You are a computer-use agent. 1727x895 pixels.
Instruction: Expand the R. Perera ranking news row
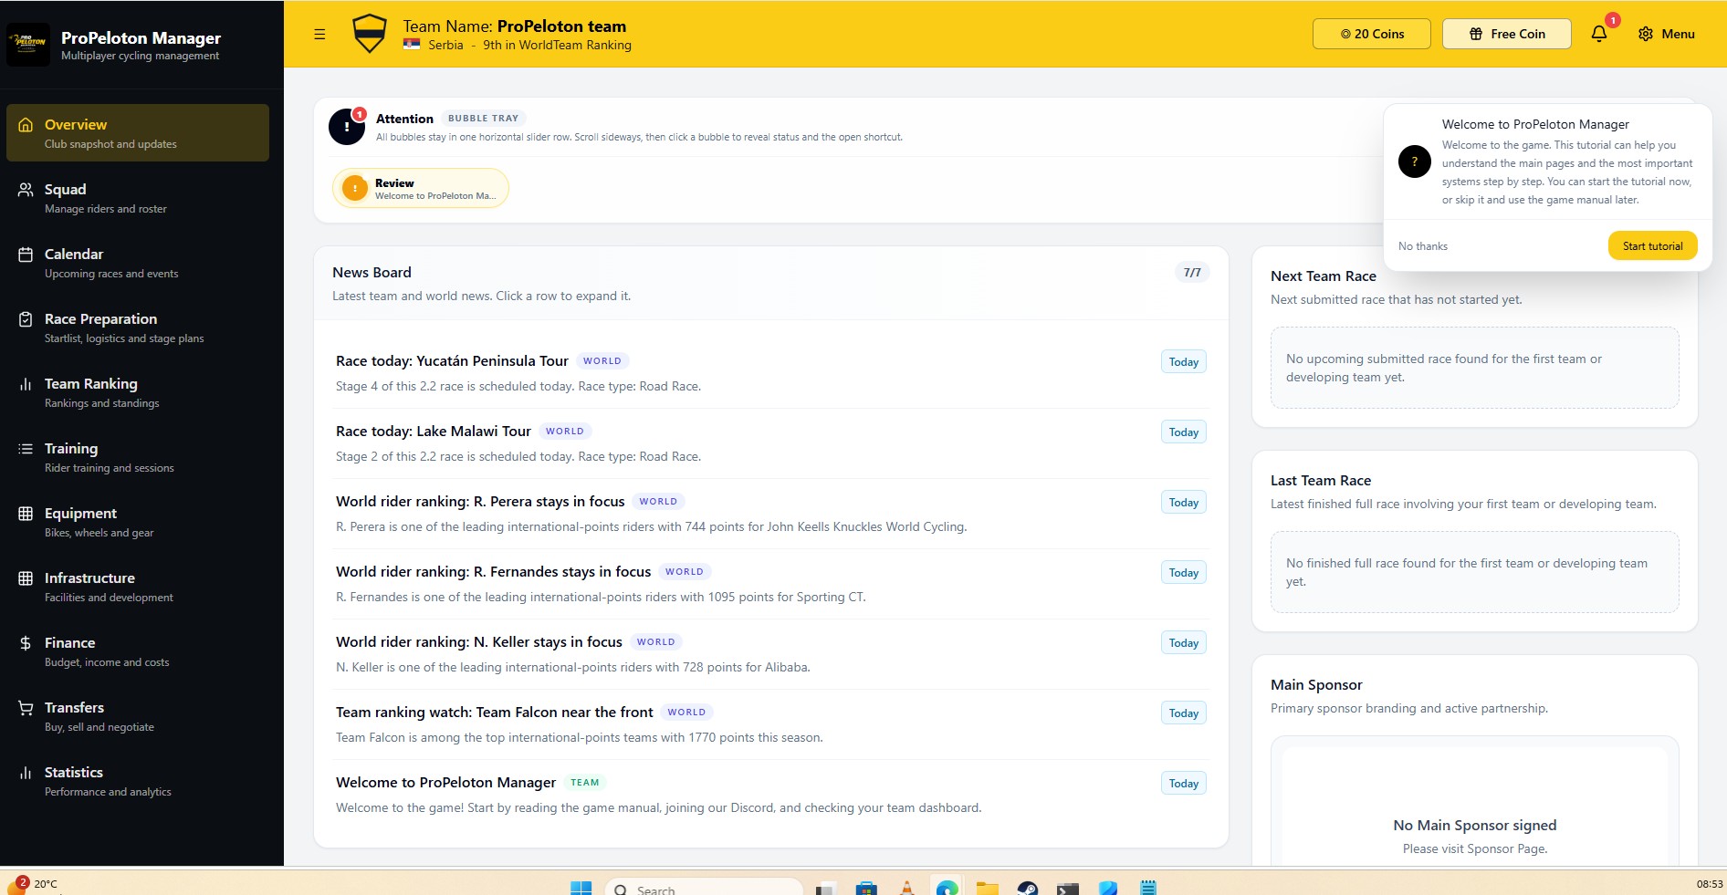tap(771, 514)
